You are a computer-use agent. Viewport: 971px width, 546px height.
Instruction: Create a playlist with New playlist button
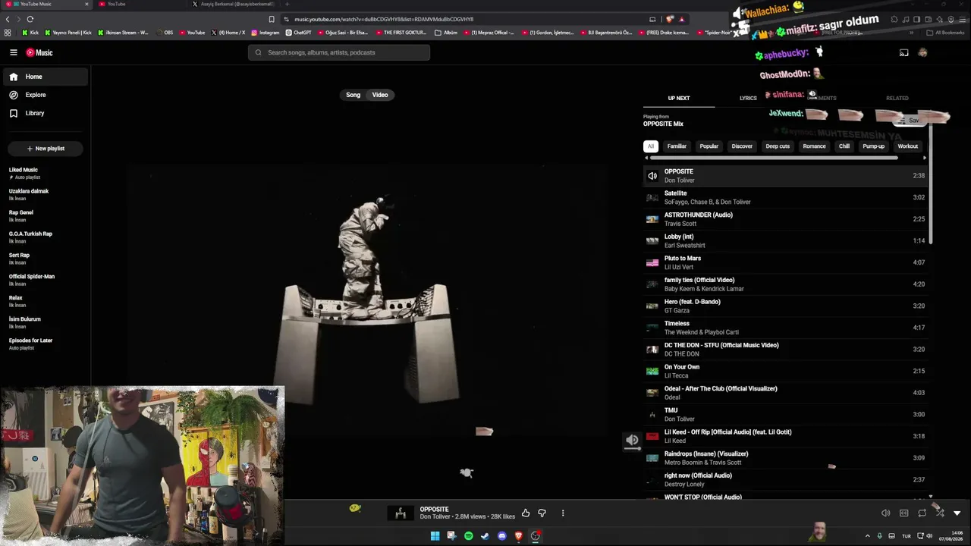pos(46,149)
